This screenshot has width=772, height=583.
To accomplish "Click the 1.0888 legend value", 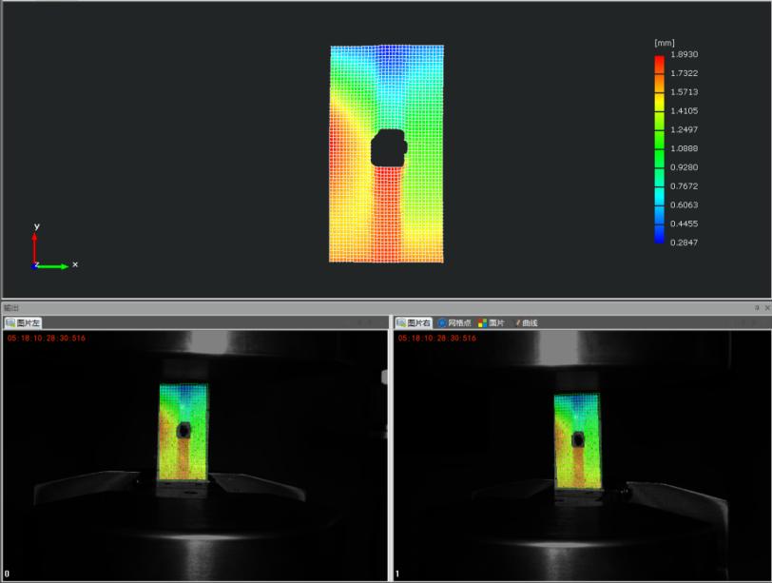I will (x=684, y=149).
